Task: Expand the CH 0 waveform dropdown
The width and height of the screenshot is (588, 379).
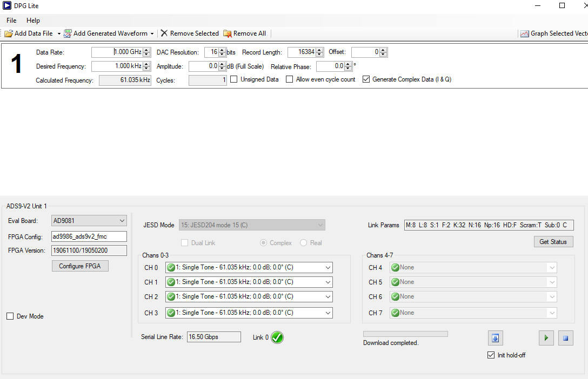Action: click(x=249, y=267)
